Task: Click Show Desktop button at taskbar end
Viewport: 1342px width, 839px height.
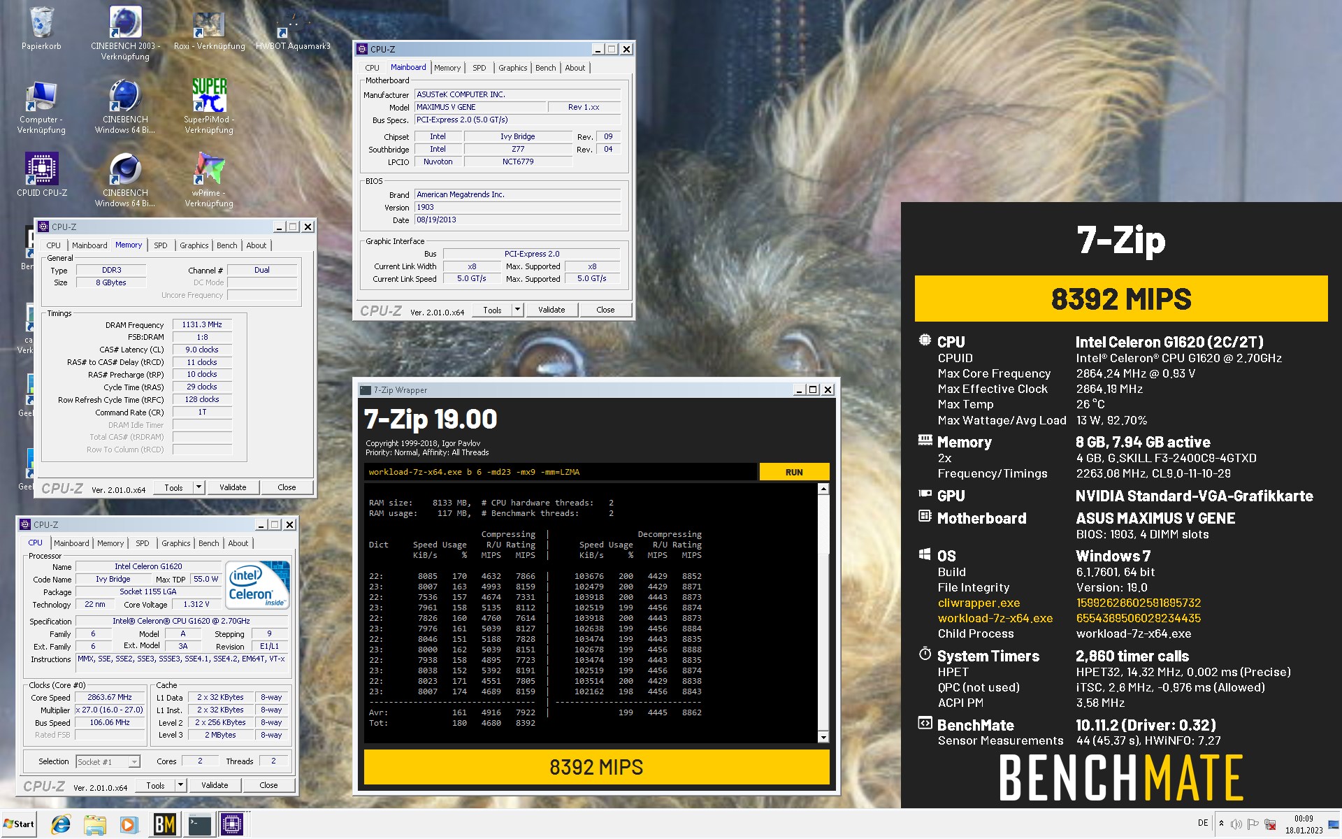Action: point(1334,824)
